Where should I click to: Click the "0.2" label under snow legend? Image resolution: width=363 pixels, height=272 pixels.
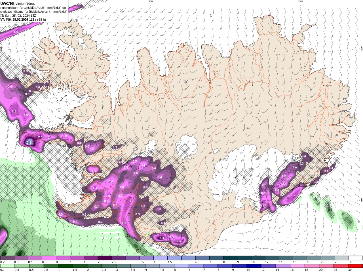(2, 262)
